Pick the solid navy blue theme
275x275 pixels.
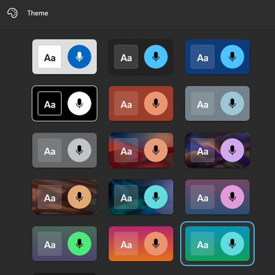(217, 57)
